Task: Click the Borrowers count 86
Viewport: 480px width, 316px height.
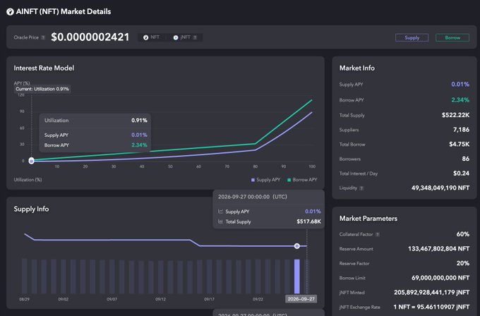Action: tap(466, 159)
